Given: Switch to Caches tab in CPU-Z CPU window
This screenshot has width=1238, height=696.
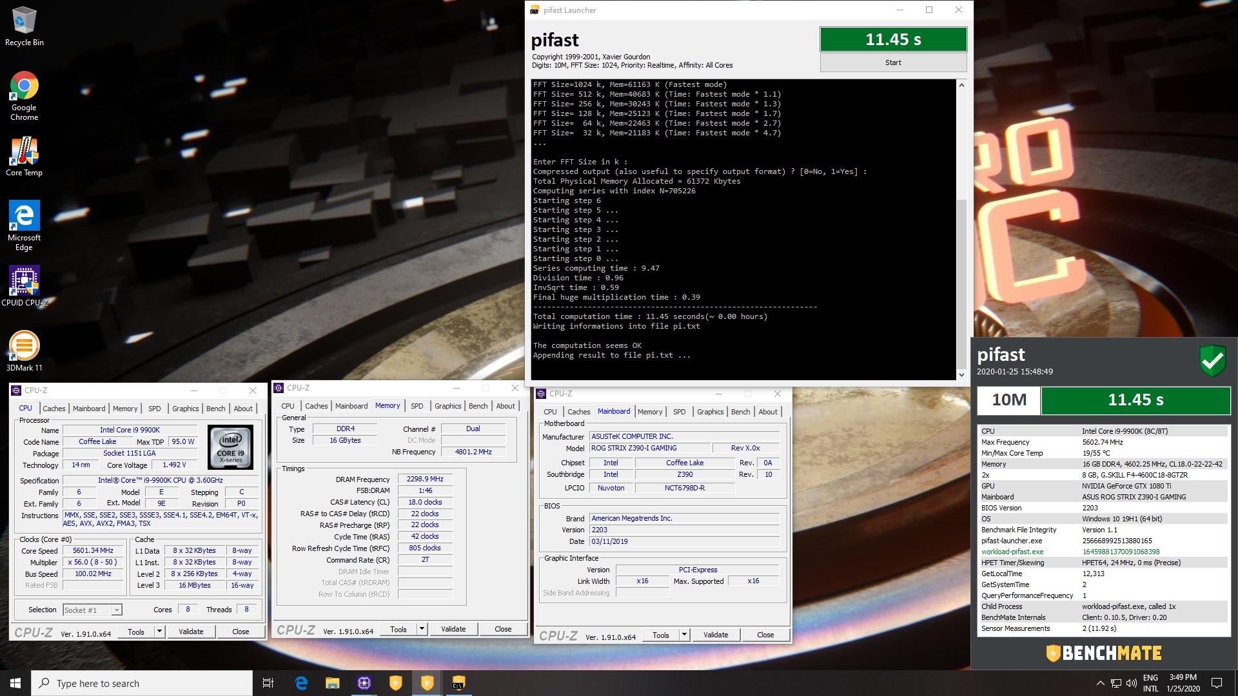Looking at the screenshot, I should pyautogui.click(x=54, y=409).
